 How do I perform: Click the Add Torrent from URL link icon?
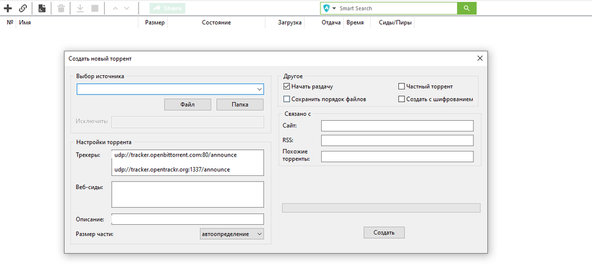[23, 8]
